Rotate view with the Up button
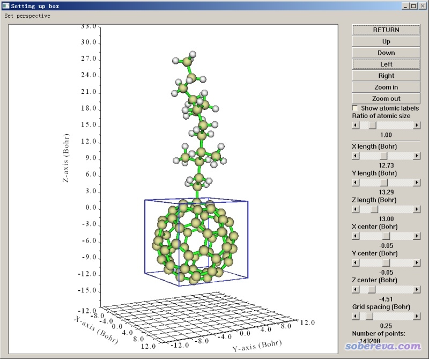 [386, 41]
